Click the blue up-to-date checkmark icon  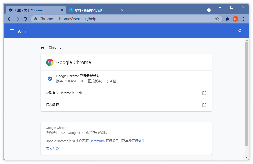click(x=50, y=79)
